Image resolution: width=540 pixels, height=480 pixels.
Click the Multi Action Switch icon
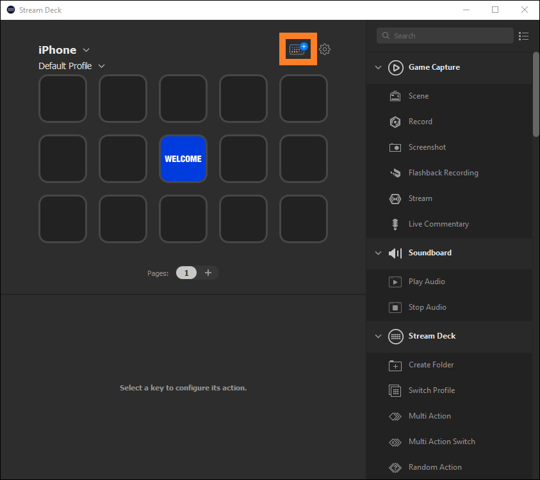[x=395, y=442]
